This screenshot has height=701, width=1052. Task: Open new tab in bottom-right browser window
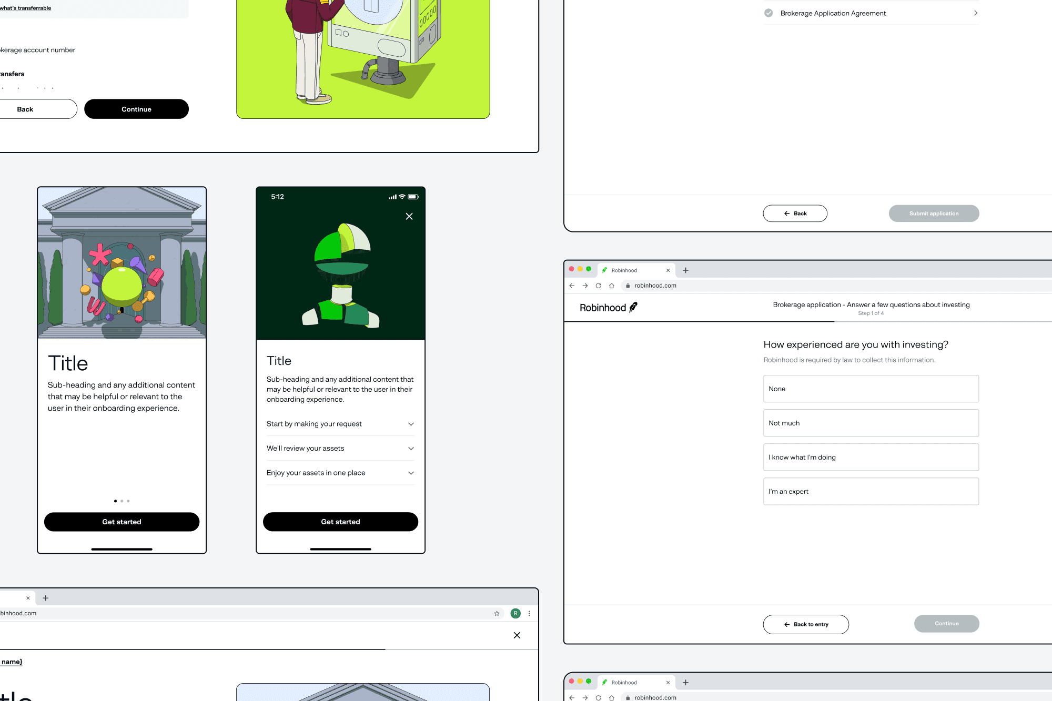(x=685, y=683)
